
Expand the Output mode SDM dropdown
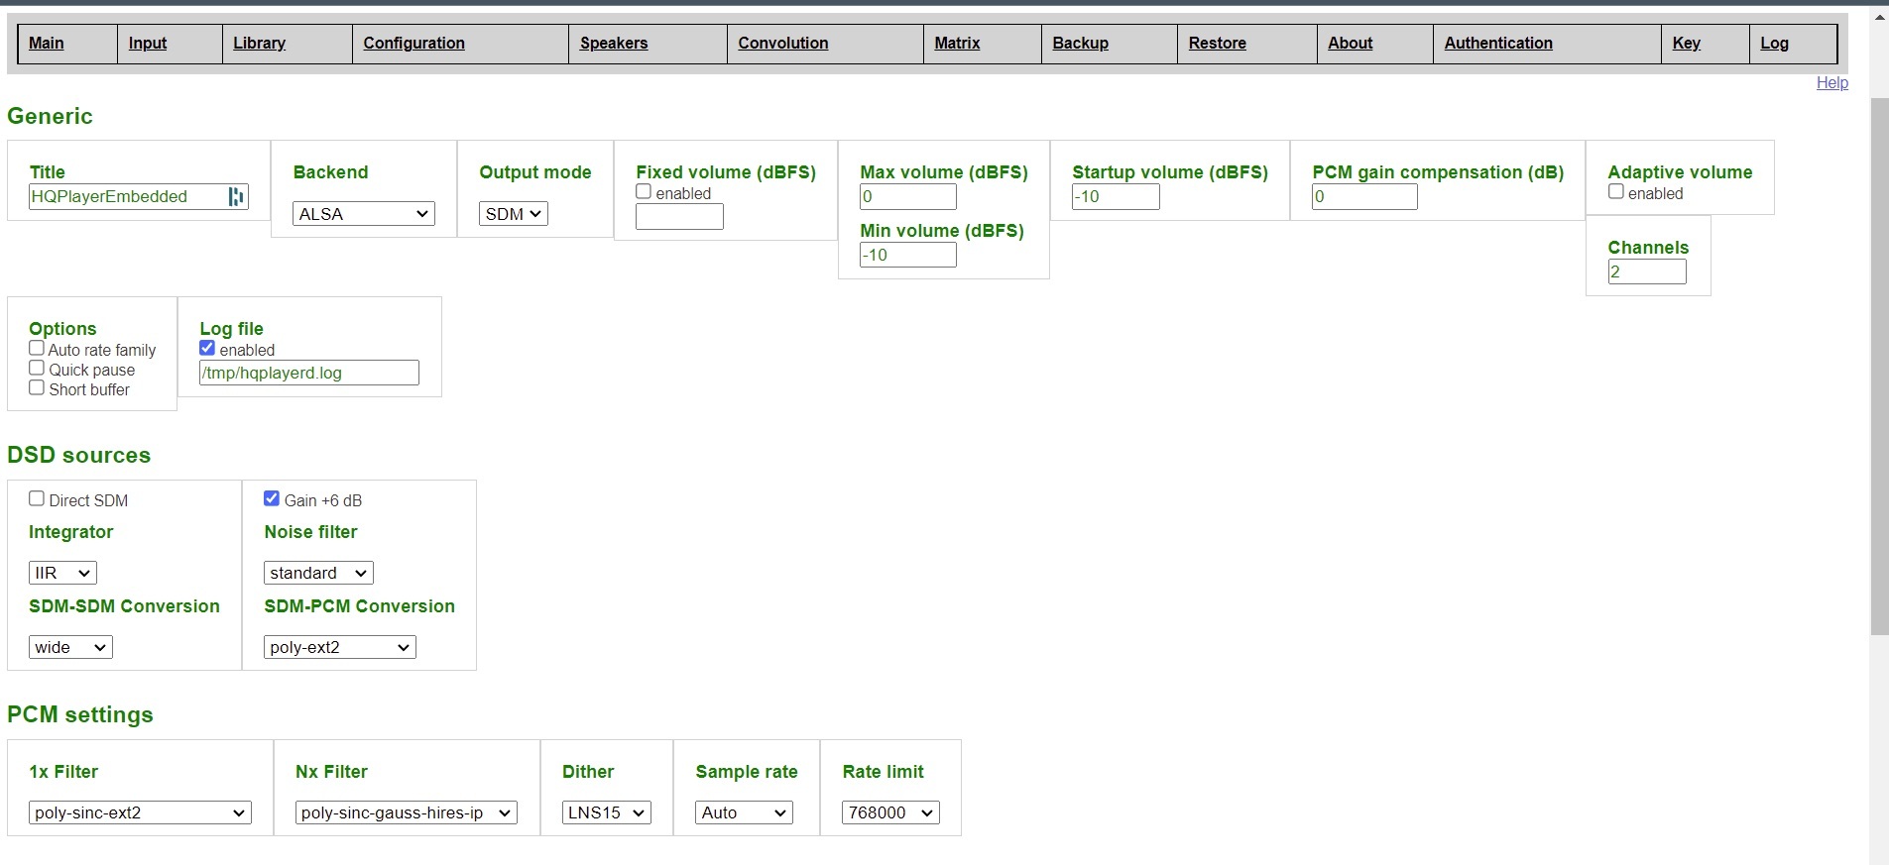click(514, 214)
